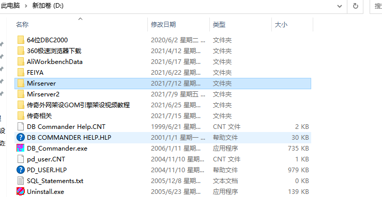Select the Uninstall.exe application icon

(21, 191)
